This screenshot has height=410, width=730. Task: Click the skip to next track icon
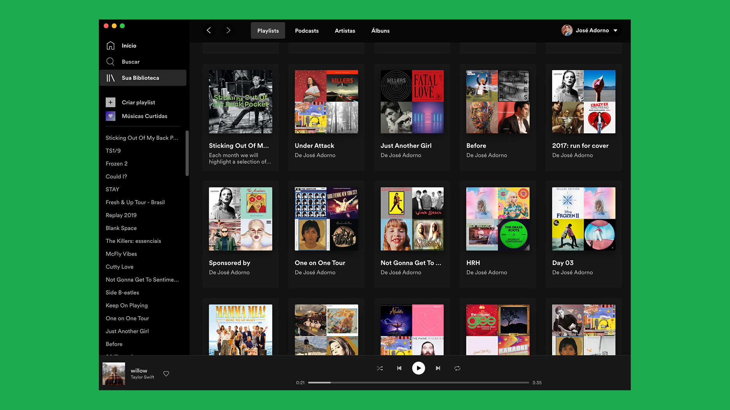click(438, 368)
